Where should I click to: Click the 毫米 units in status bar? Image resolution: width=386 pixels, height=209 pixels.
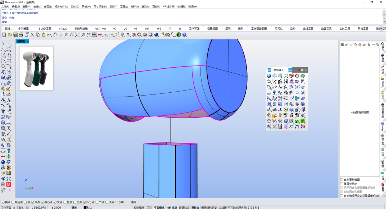74,208
